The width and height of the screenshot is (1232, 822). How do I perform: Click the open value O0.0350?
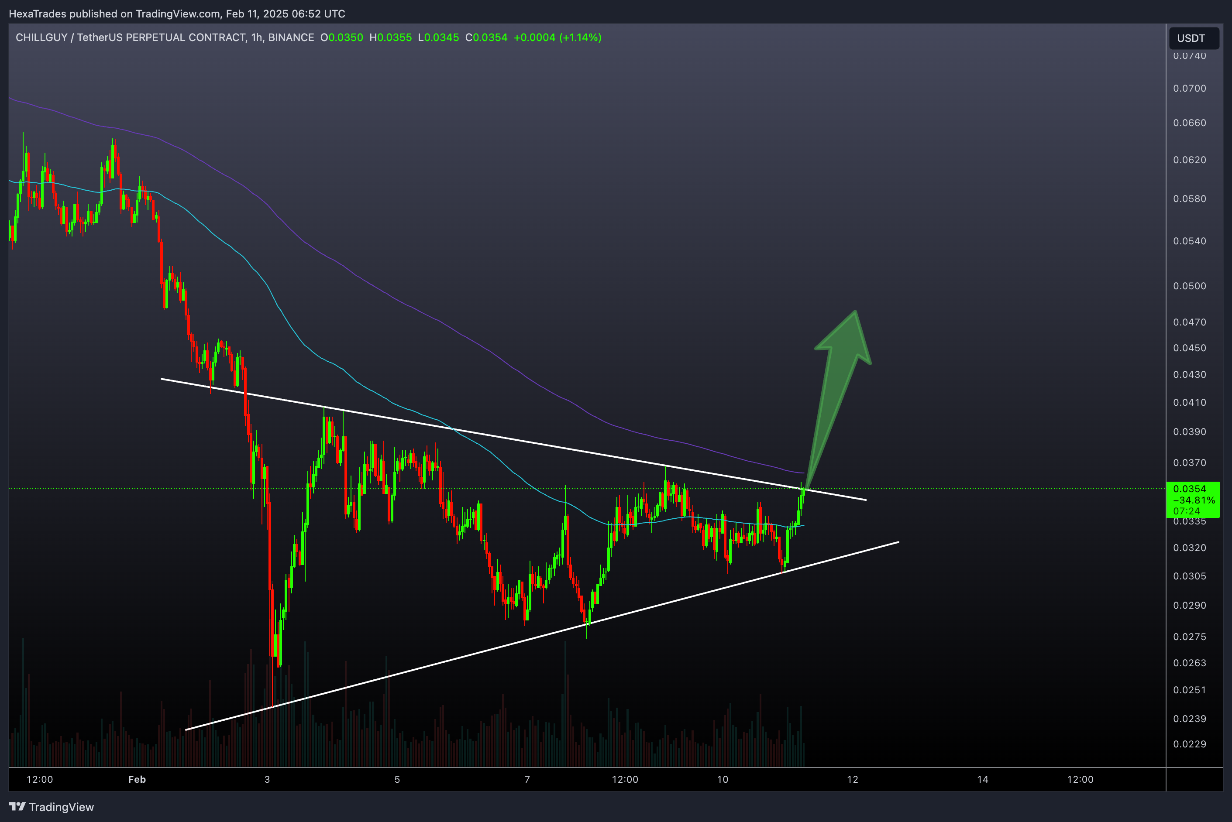[x=341, y=37]
